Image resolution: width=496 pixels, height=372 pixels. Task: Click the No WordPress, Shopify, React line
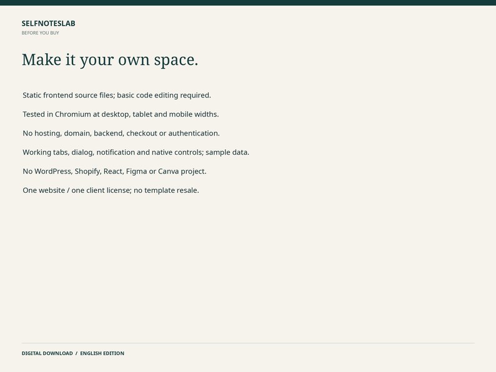click(x=114, y=171)
